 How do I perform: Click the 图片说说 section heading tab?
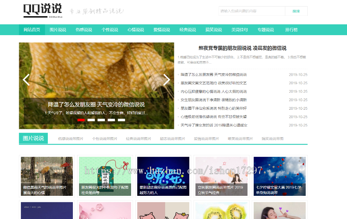point(34,138)
